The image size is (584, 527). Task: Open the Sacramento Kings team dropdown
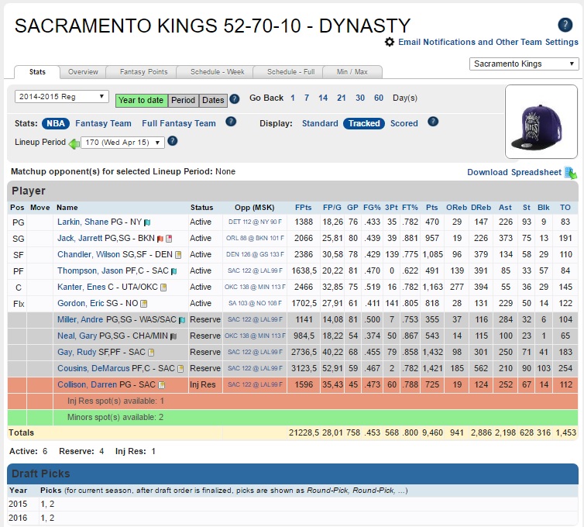tap(524, 64)
